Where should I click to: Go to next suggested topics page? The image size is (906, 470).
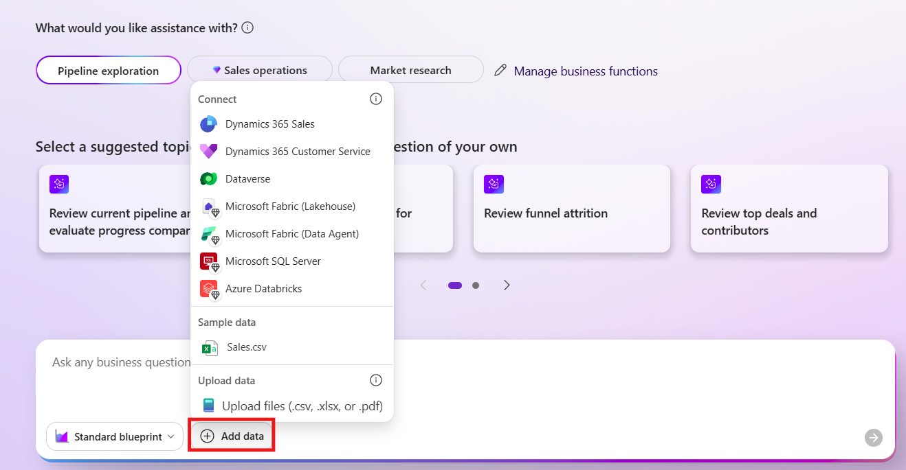507,285
